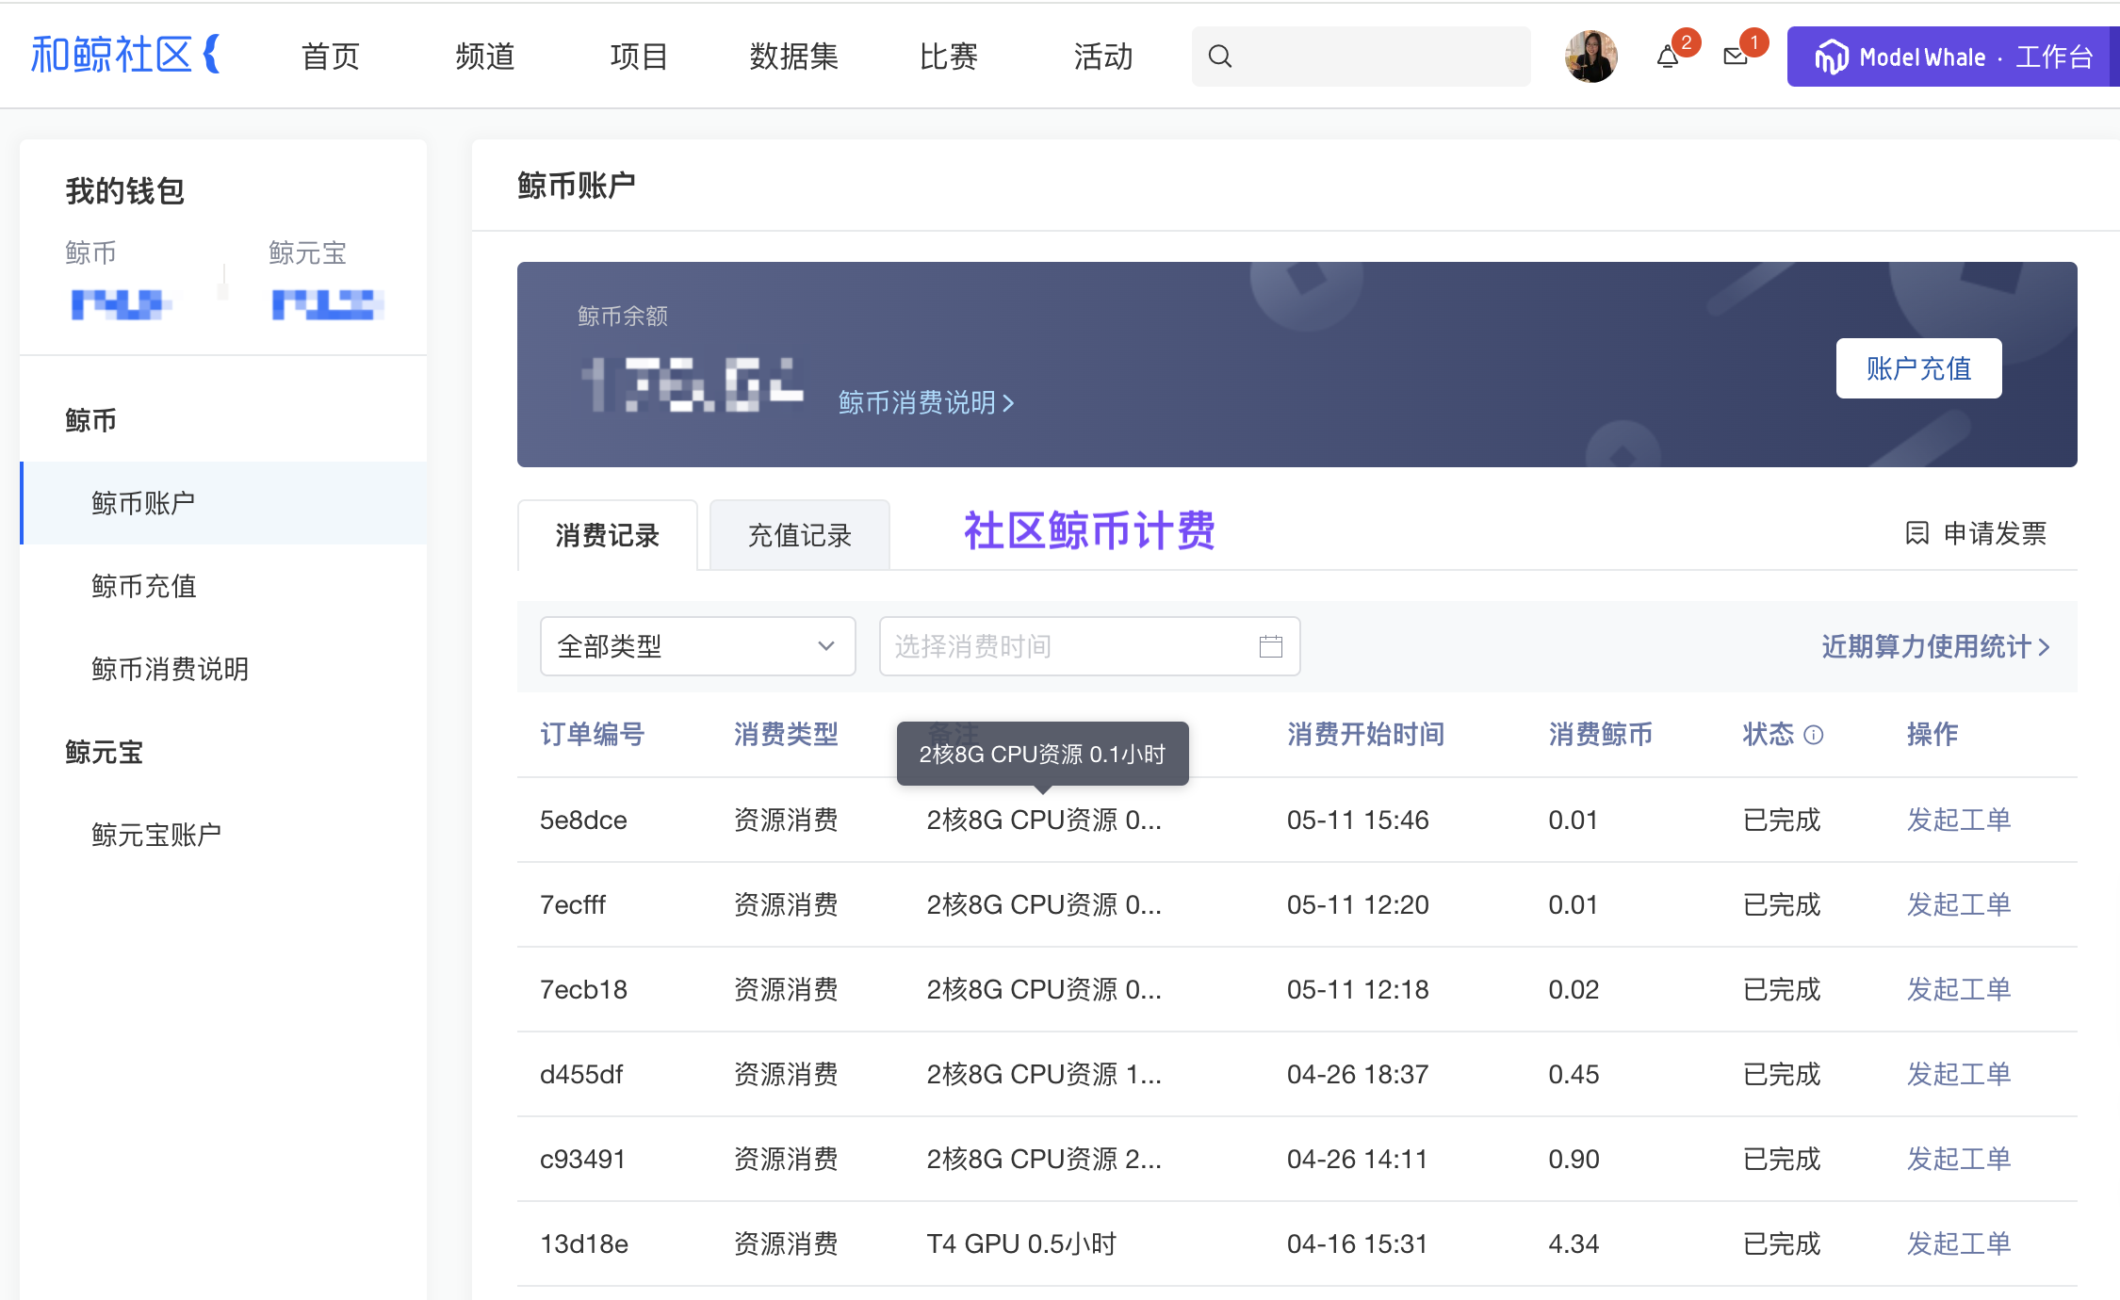Open 鲸币充值 in sidebar

[144, 586]
